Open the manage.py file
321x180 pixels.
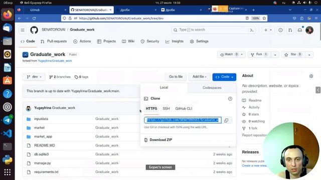(42, 163)
